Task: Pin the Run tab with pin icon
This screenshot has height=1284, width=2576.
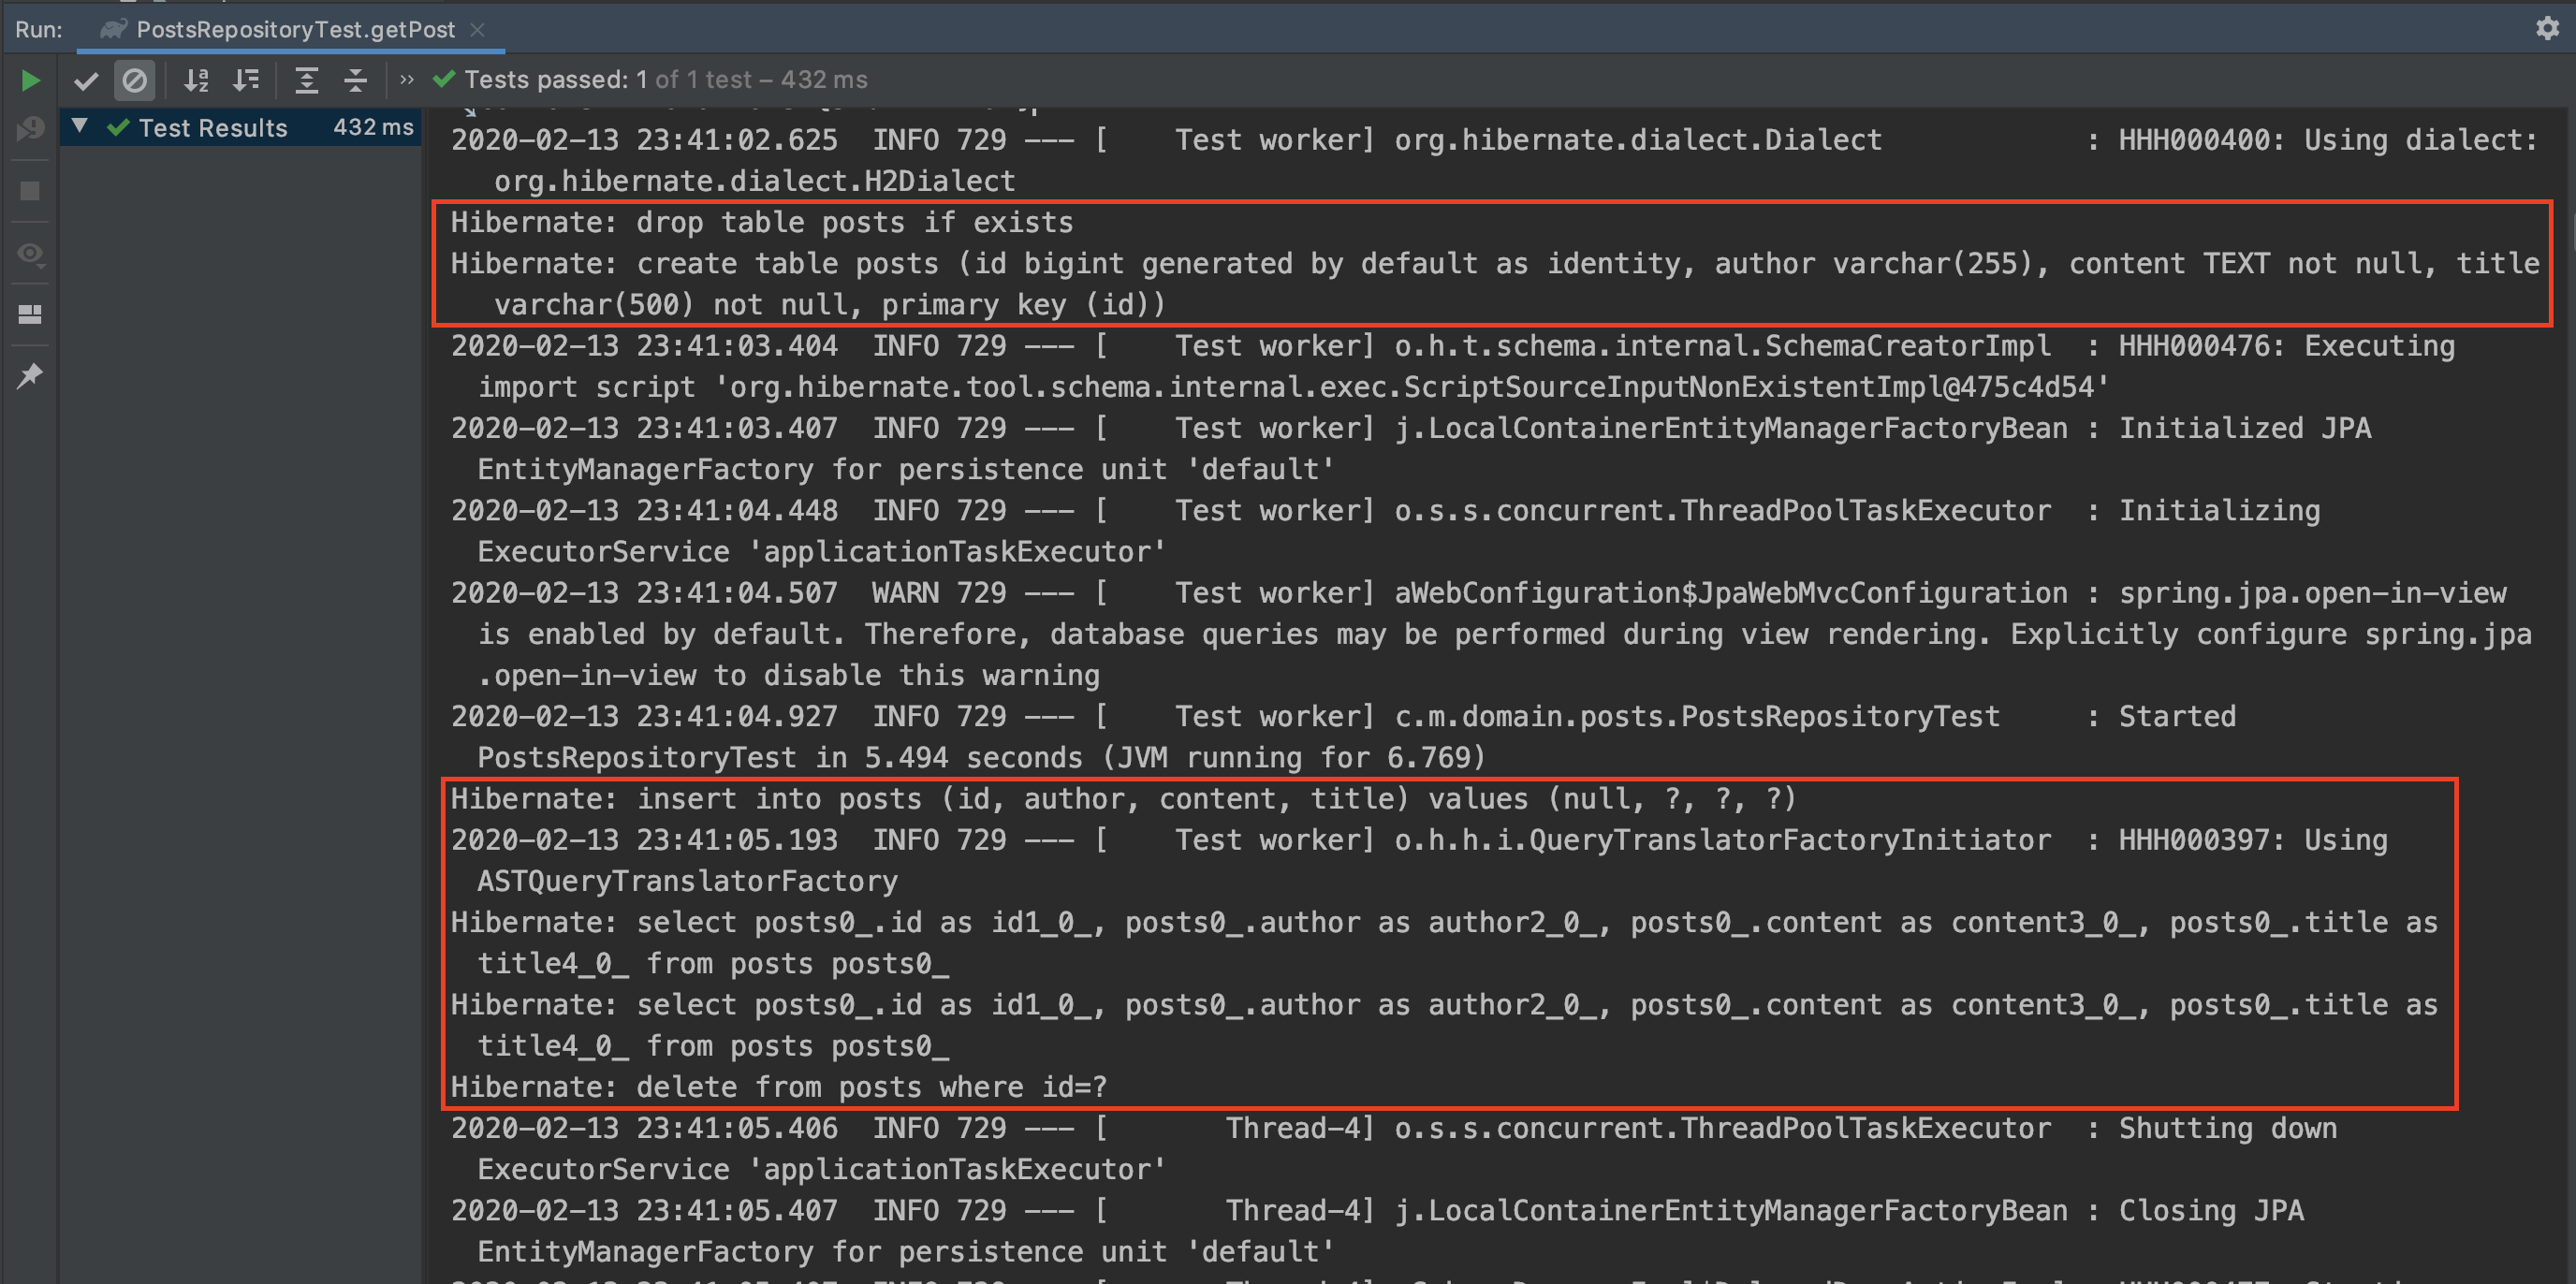Action: click(x=30, y=376)
